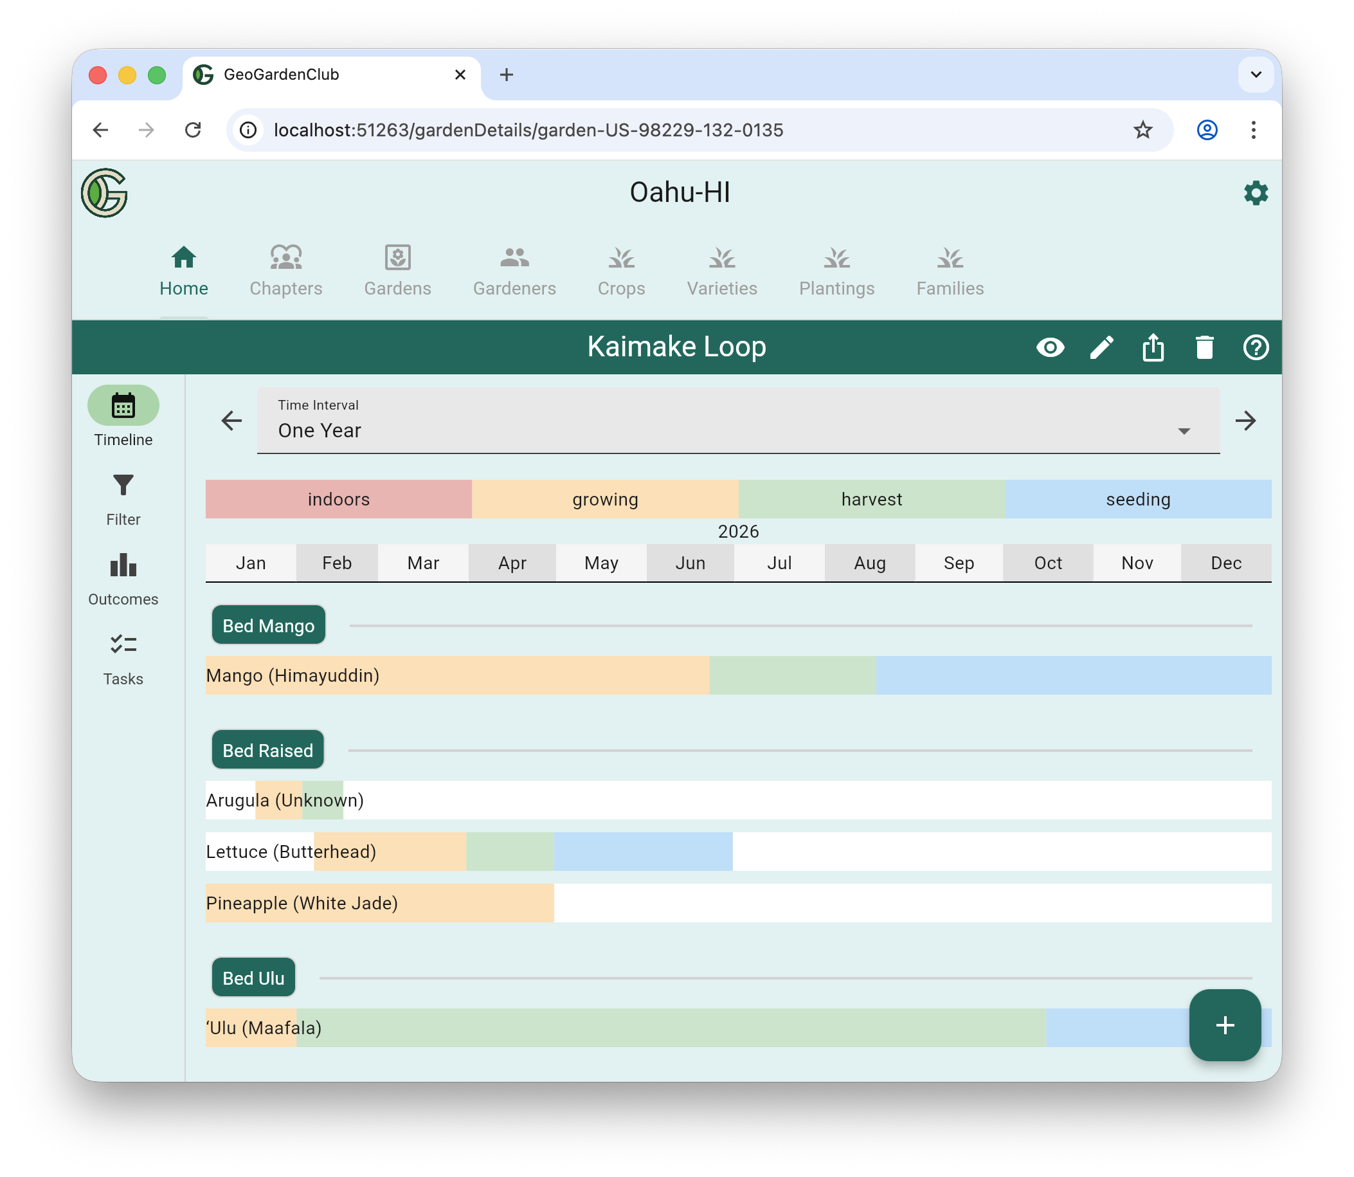
Task: Go to previous time interval arrow
Action: point(231,421)
